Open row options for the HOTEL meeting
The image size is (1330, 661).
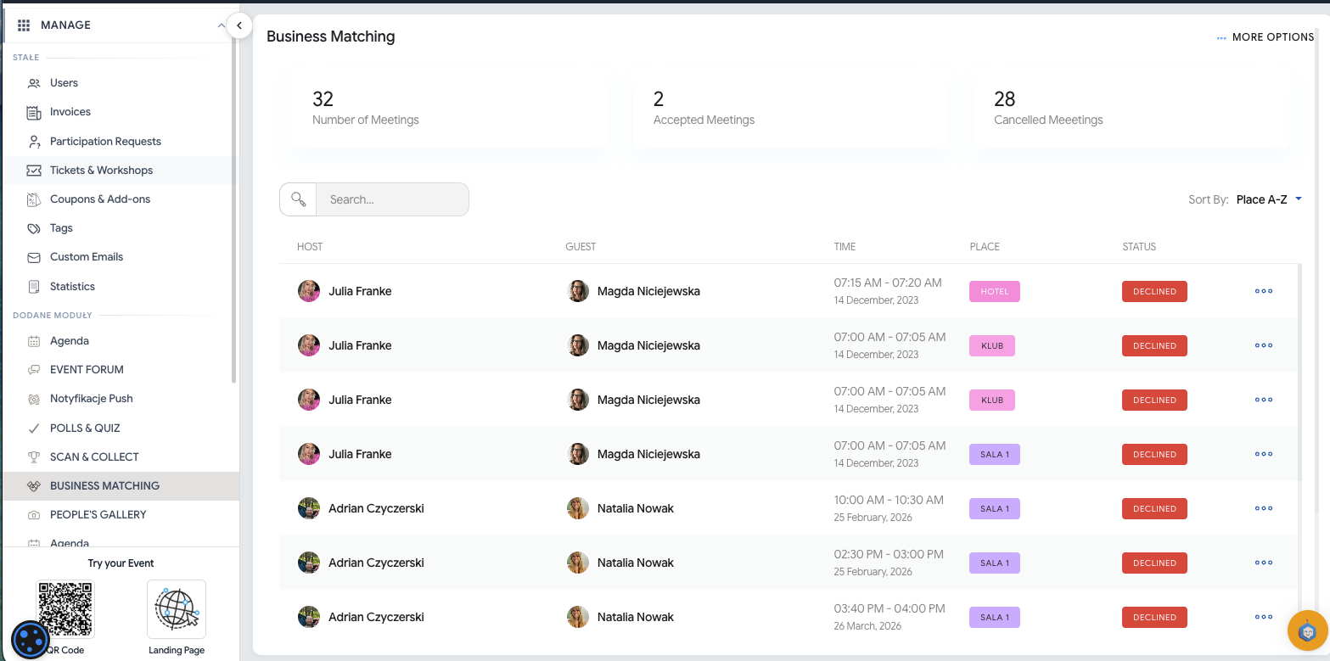coord(1263,291)
